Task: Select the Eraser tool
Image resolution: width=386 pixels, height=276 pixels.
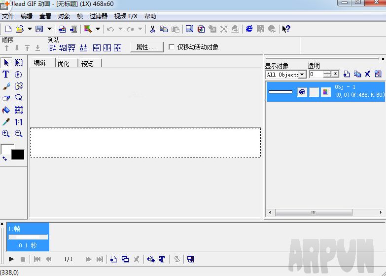Action: (x=6, y=98)
